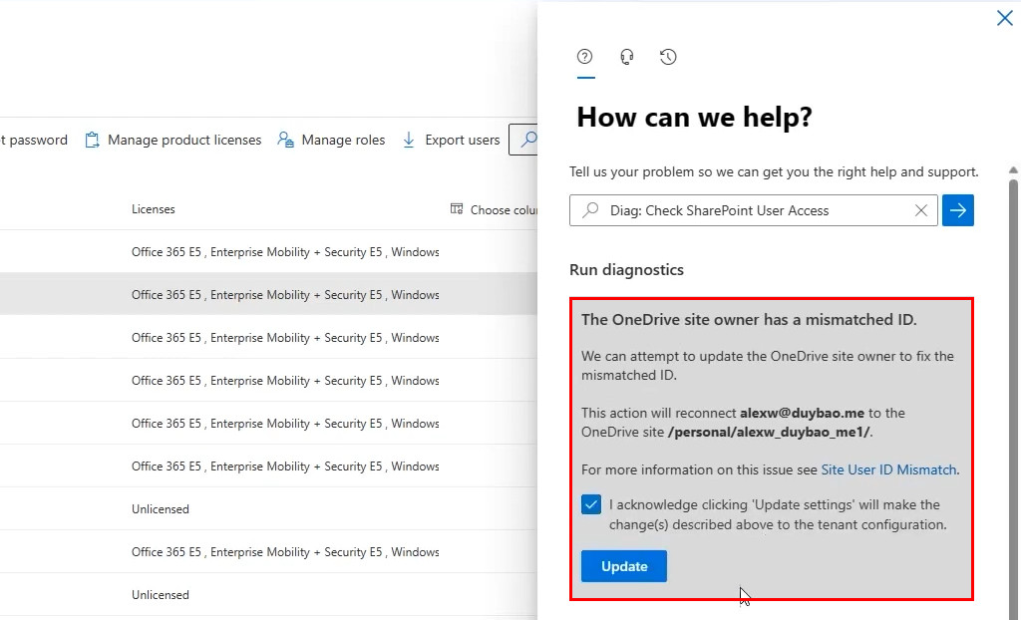Click the Manage roles person icon

tap(285, 140)
